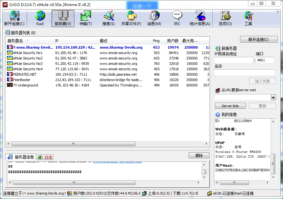
Task: Click server list horizontal scrollbar left arrow
Action: pyautogui.click(x=8, y=144)
